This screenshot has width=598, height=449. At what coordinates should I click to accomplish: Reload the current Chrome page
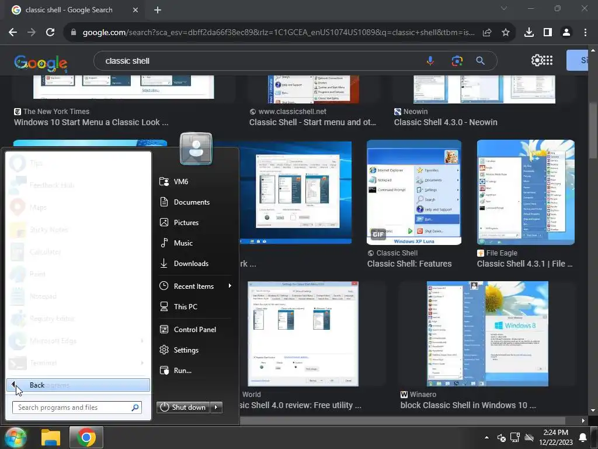50,33
